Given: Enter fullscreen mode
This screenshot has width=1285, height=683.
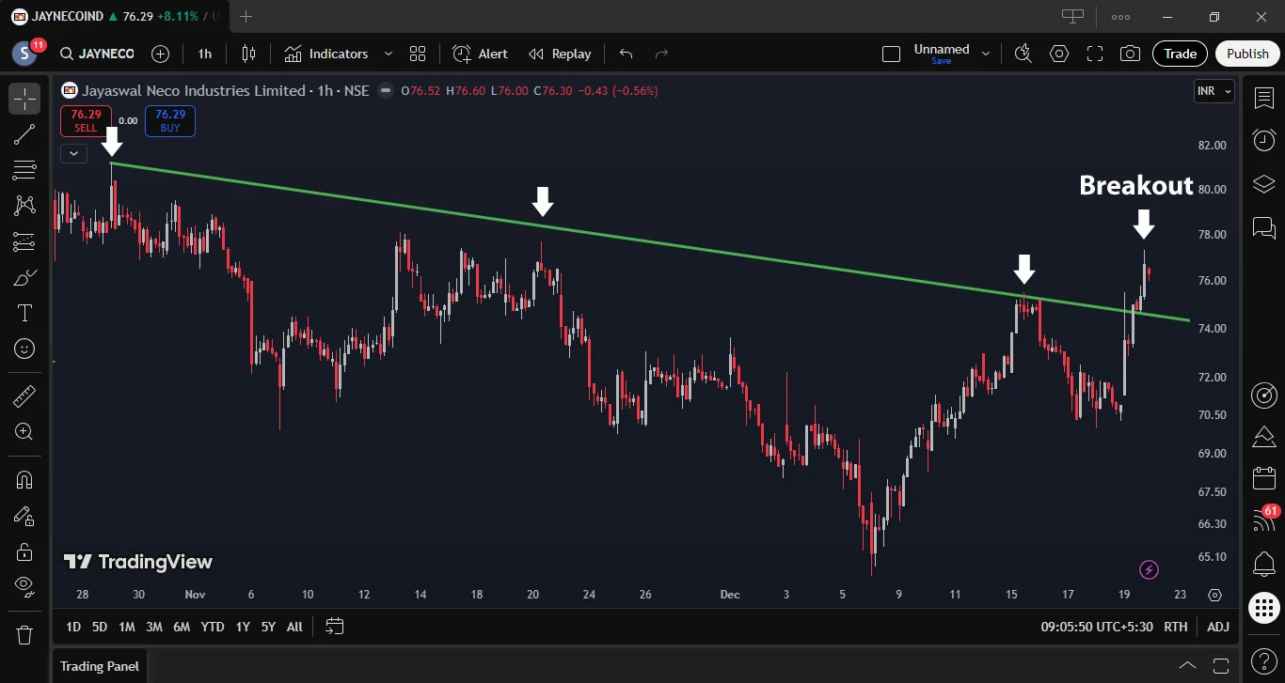Looking at the screenshot, I should 1095,54.
